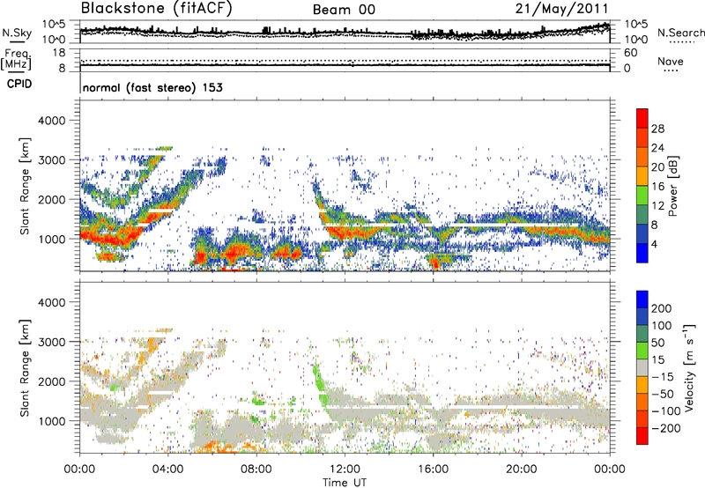
Task: Click the 12:00 time tick label
Action: coord(345,470)
